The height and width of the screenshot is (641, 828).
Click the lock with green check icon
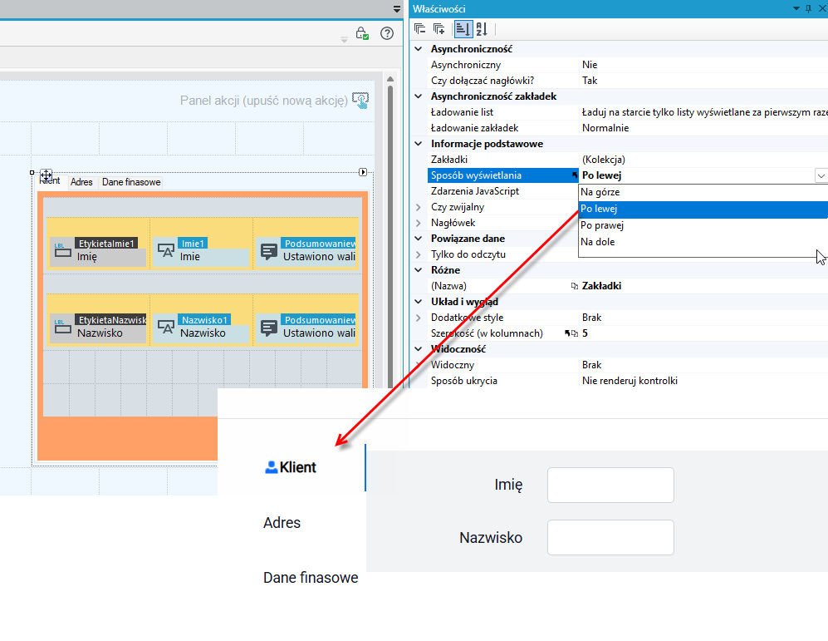click(x=362, y=33)
